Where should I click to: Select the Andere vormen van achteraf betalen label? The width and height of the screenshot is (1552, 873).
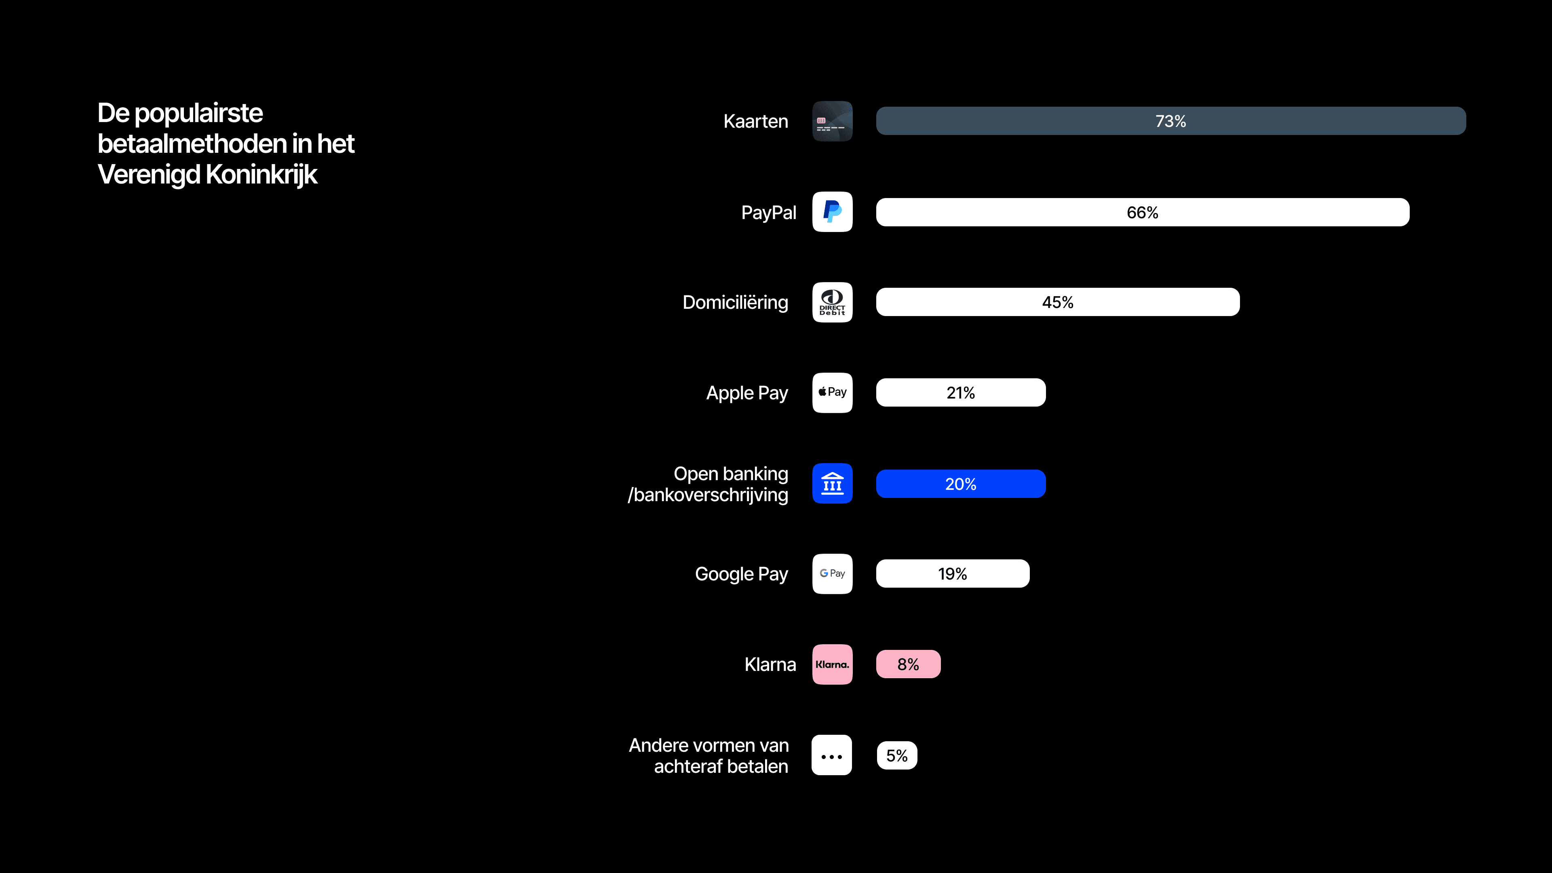click(709, 755)
